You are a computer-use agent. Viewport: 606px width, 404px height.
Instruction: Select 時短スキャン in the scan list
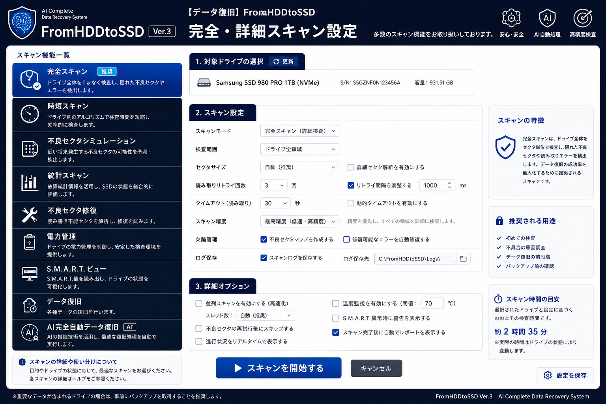coord(97,115)
